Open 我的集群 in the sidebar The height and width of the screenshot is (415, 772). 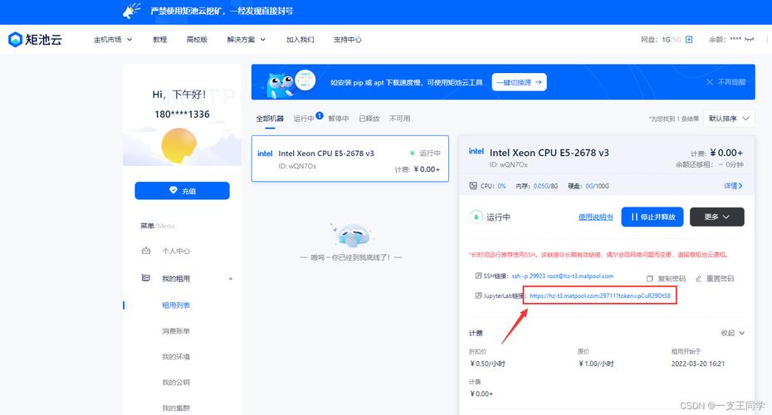pyautogui.click(x=176, y=408)
